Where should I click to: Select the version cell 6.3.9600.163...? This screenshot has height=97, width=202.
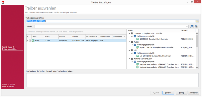pos(79,41)
